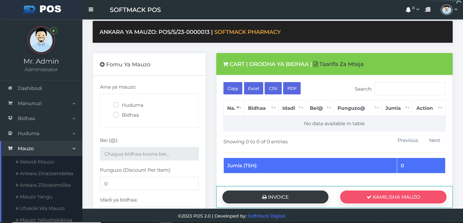The height and width of the screenshot is (223, 463).
Task: Click the SD POS logo
Action: click(x=42, y=9)
